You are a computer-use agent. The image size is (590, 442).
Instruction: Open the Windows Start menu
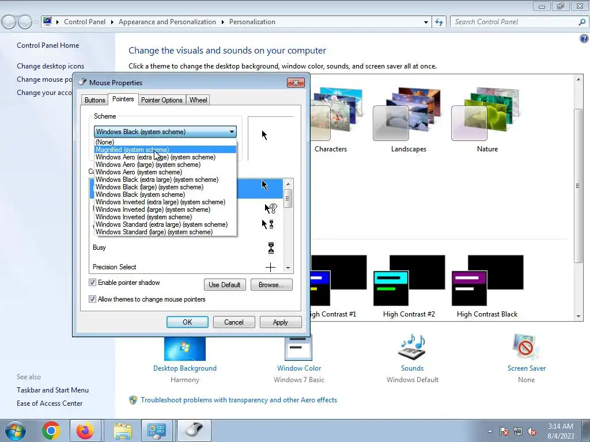click(15, 430)
